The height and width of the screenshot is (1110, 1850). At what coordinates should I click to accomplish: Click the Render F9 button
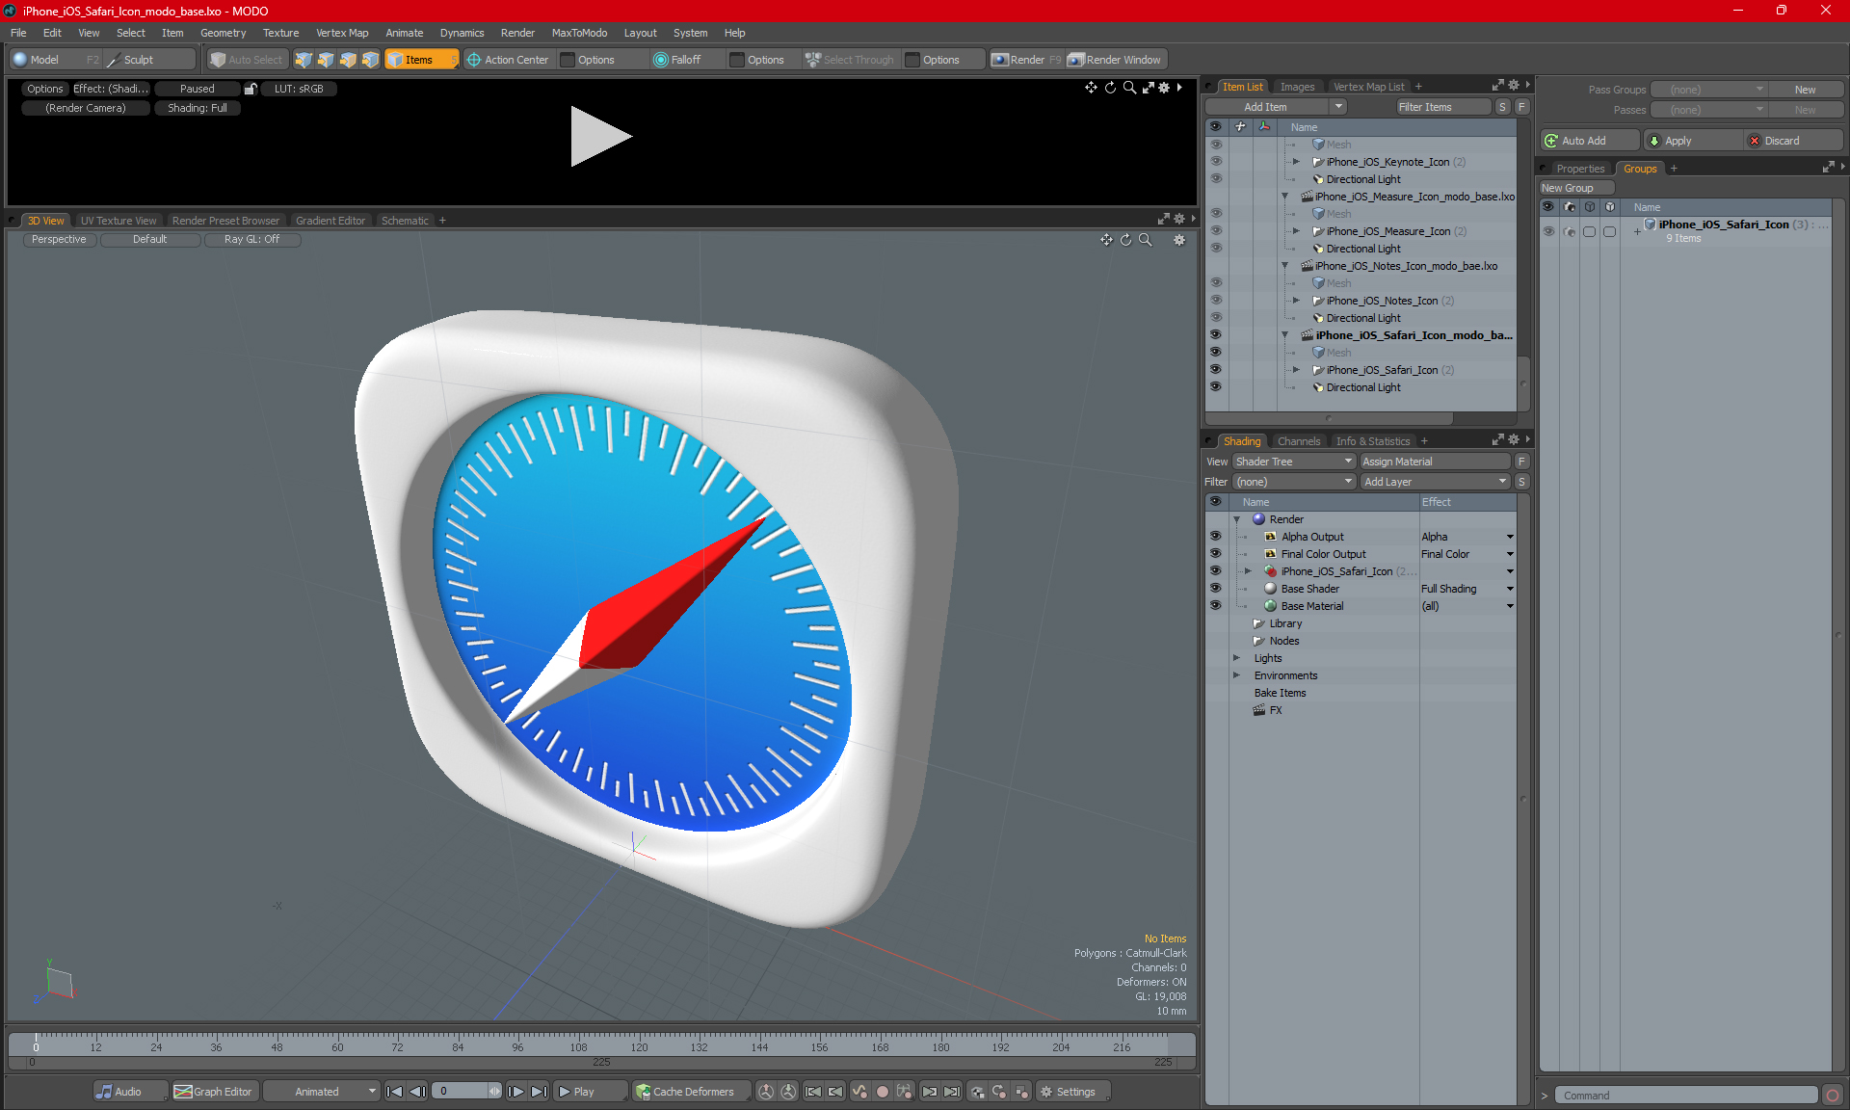click(1027, 60)
